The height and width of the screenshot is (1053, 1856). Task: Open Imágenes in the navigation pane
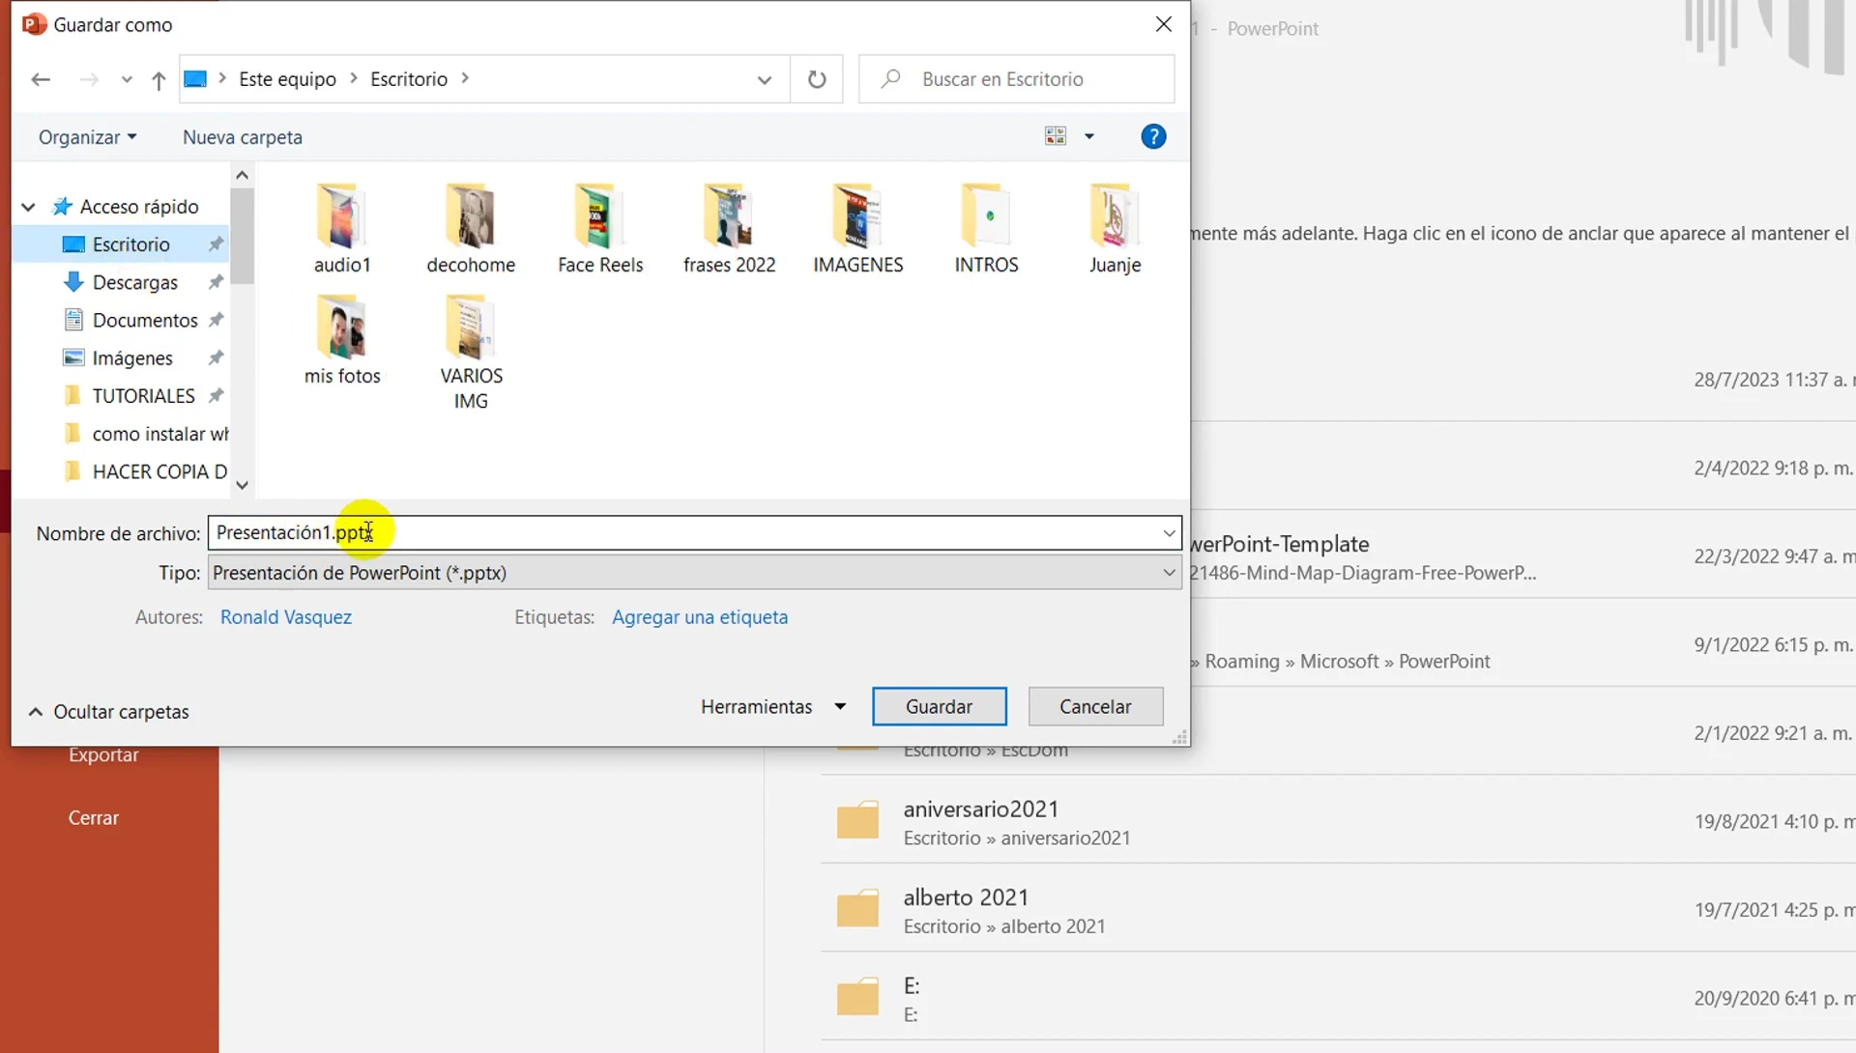(x=131, y=358)
